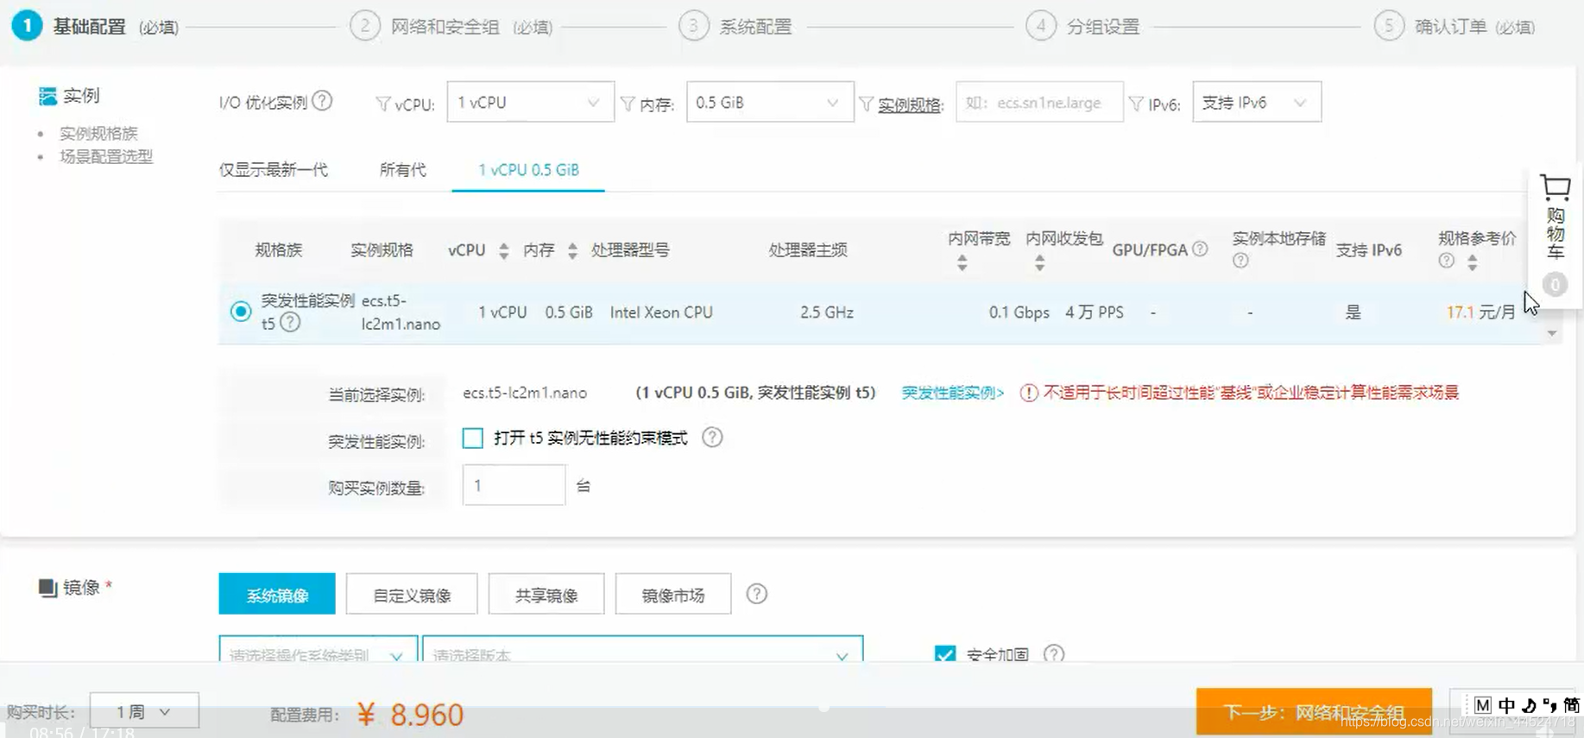
Task: Open the 突发性能实例> link
Action: [953, 393]
